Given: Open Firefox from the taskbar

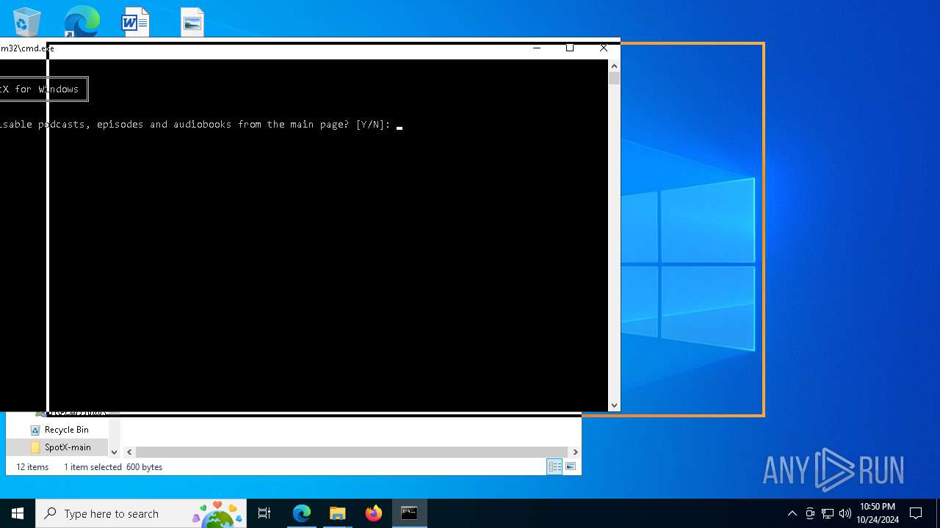Looking at the screenshot, I should point(373,513).
